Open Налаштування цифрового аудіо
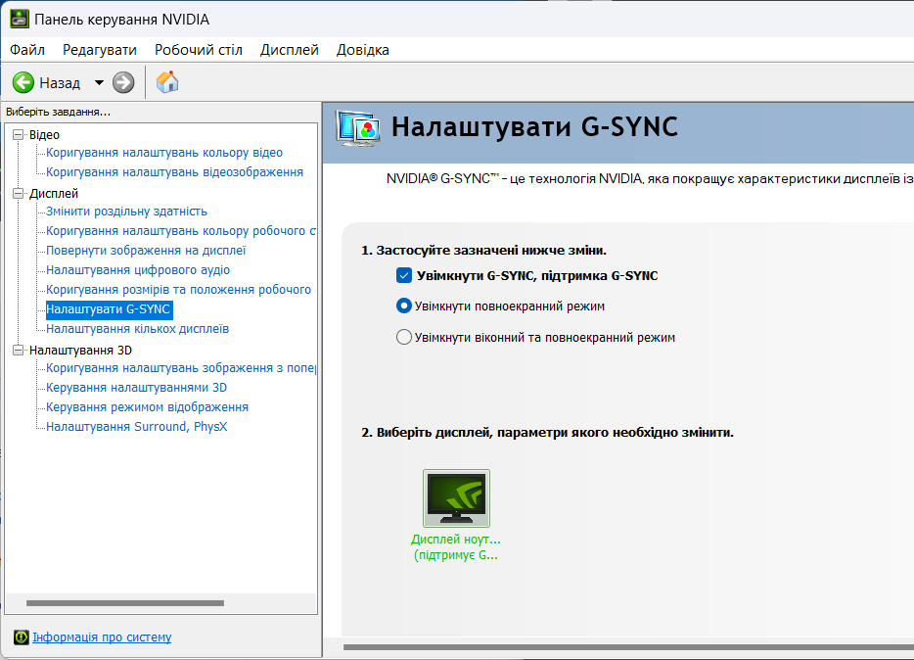This screenshot has width=914, height=660. [x=138, y=270]
